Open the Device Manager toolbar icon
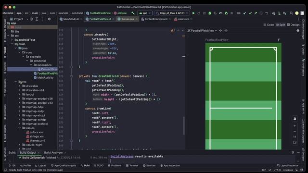The height and width of the screenshot is (173, 308). pos(279,13)
